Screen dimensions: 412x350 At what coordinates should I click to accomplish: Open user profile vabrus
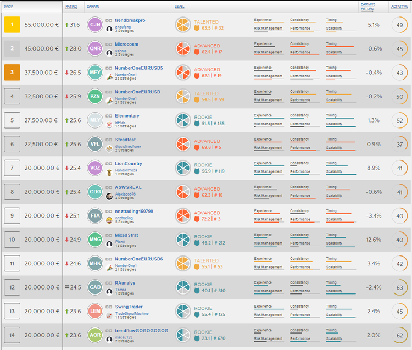pyautogui.click(x=121, y=51)
